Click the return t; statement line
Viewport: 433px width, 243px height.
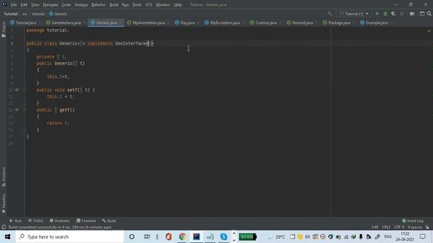pos(58,123)
